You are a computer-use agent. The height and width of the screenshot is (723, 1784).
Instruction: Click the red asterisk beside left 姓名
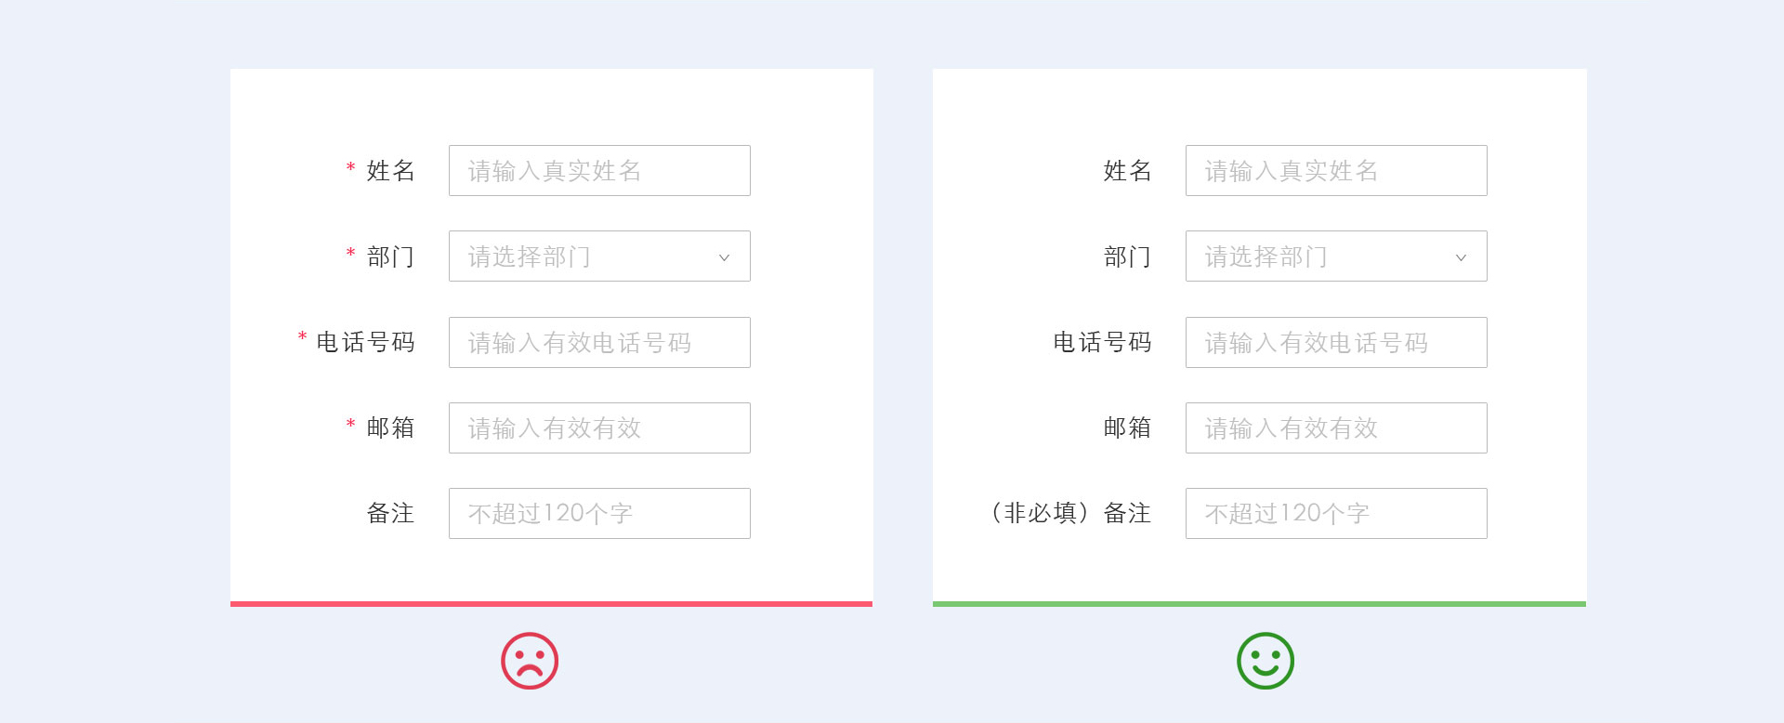click(350, 168)
